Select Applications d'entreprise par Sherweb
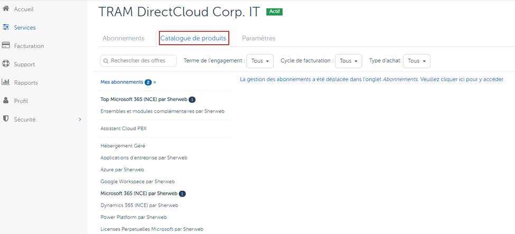This screenshot has width=515, height=234. pos(144,158)
